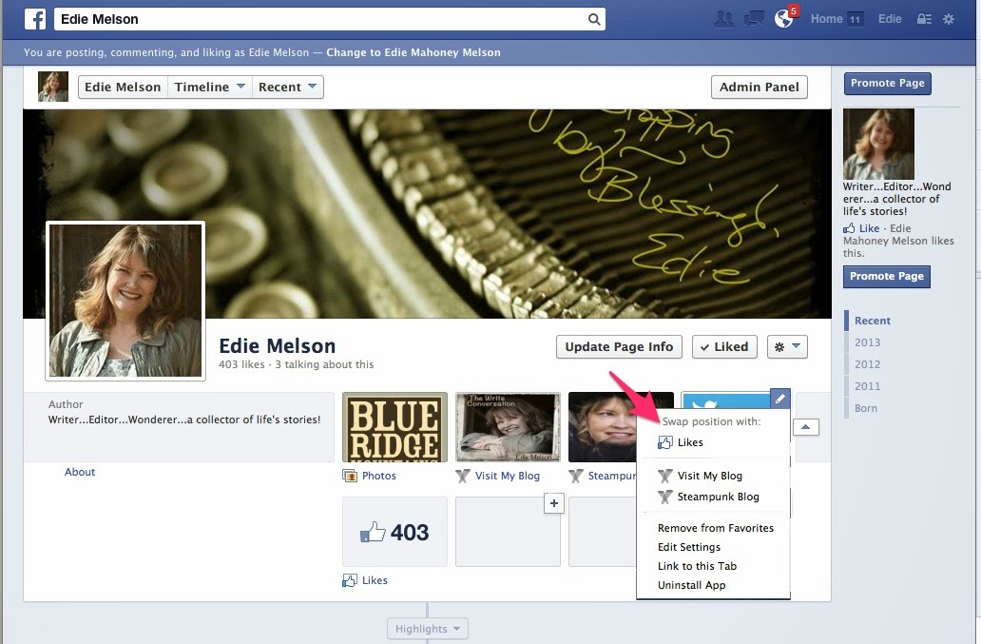
Task: Click the Likes link below 403 box
Action: pos(375,580)
